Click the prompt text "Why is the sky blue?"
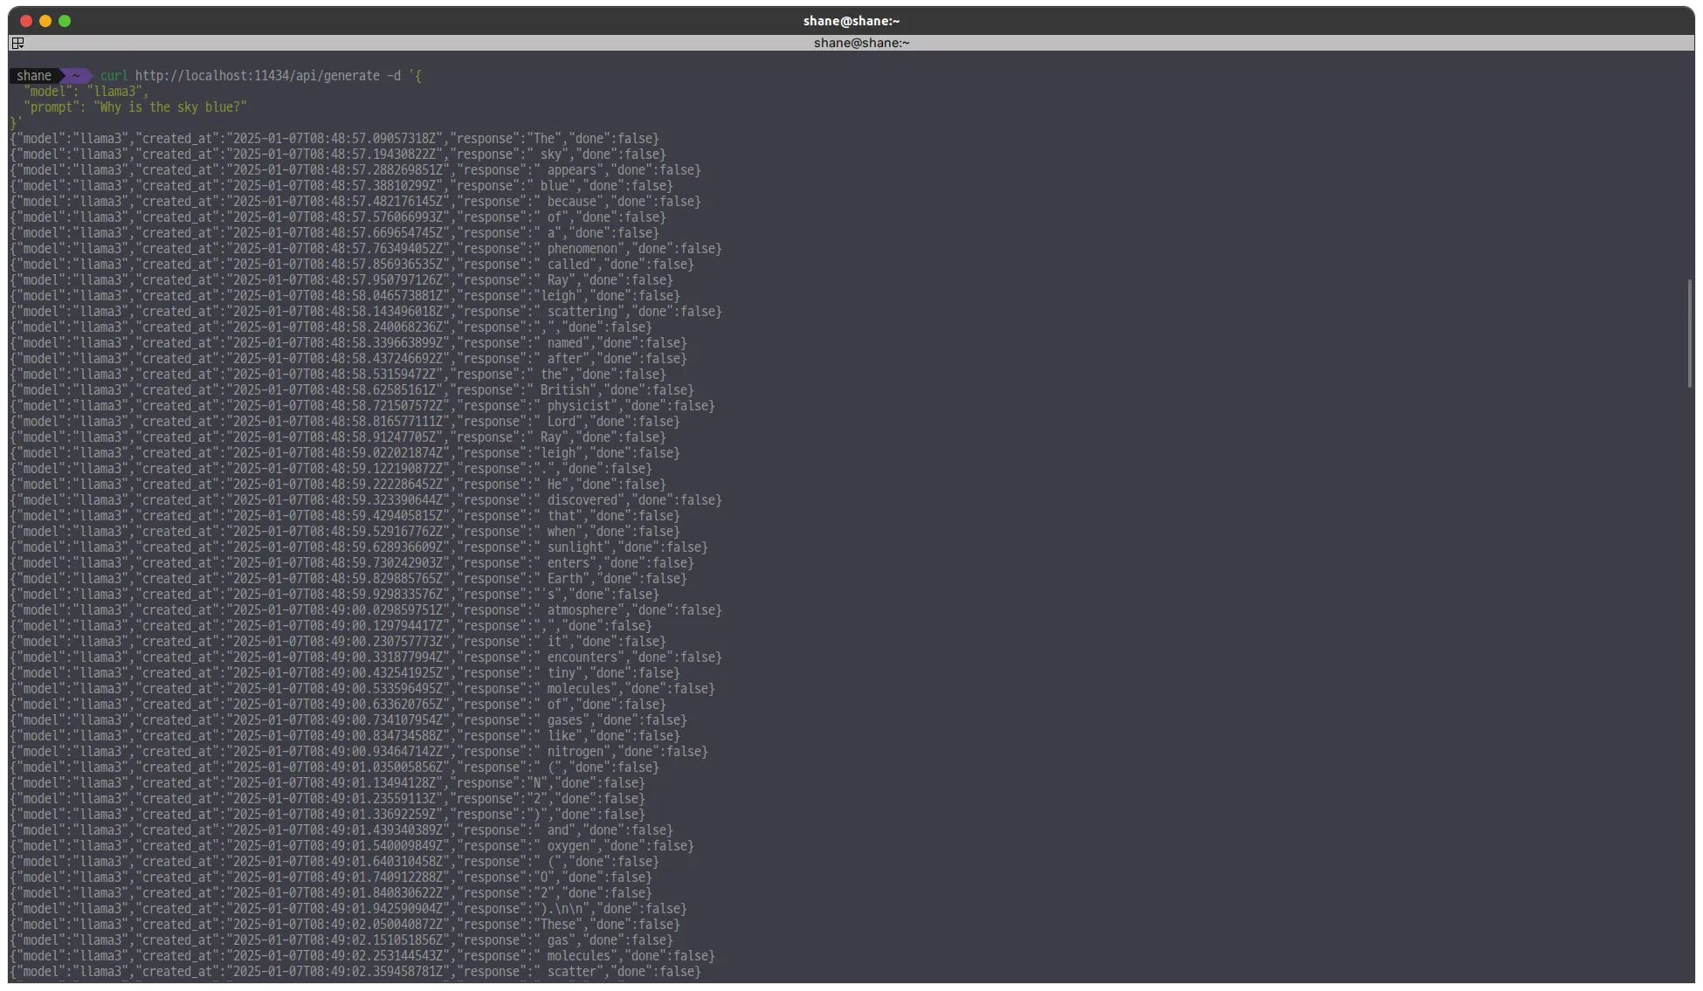Image resolution: width=1703 pixels, height=991 pixels. pyautogui.click(x=170, y=107)
